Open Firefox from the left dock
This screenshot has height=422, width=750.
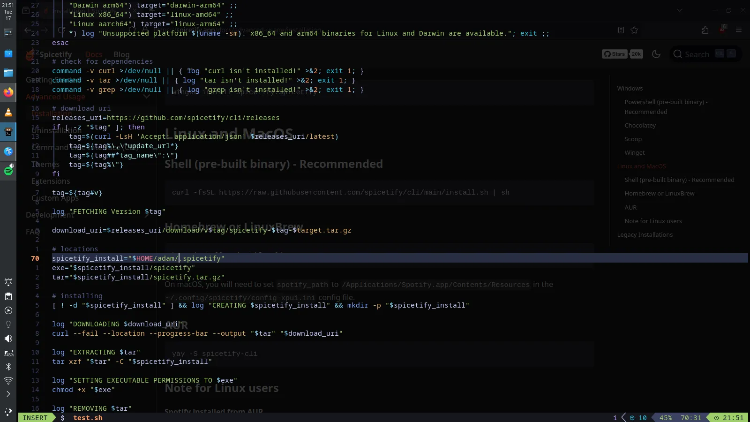(8, 92)
